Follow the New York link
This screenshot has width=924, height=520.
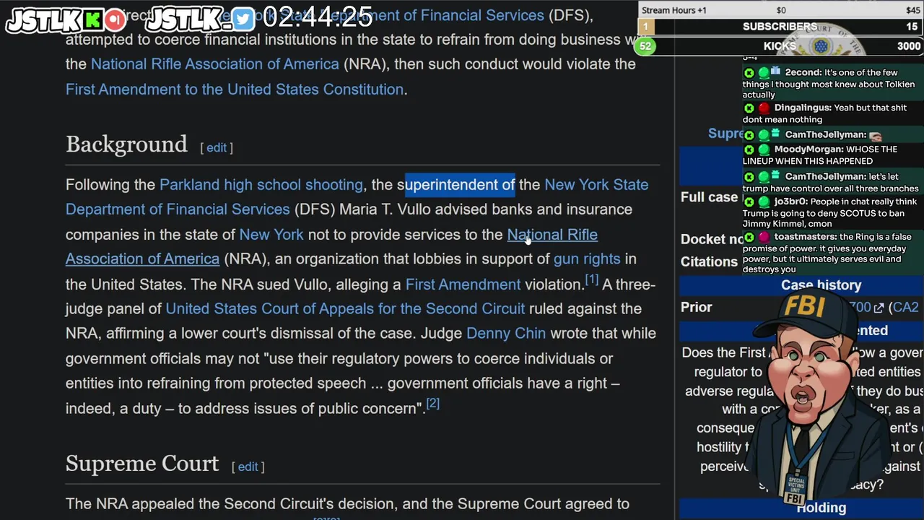coord(271,235)
